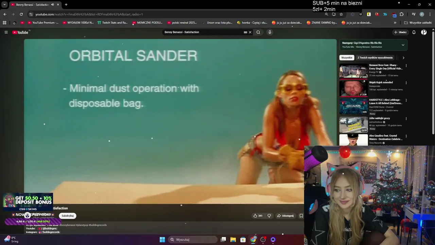Open a new browser tab with plus
This screenshot has width=435, height=245.
pos(66,5)
